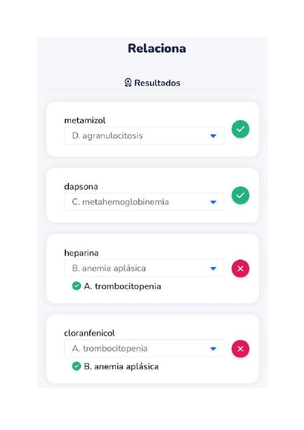
Task: Click the green checkmark icon beside dapsona
Action: click(x=240, y=195)
